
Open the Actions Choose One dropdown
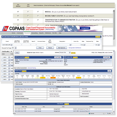click(65, 53)
